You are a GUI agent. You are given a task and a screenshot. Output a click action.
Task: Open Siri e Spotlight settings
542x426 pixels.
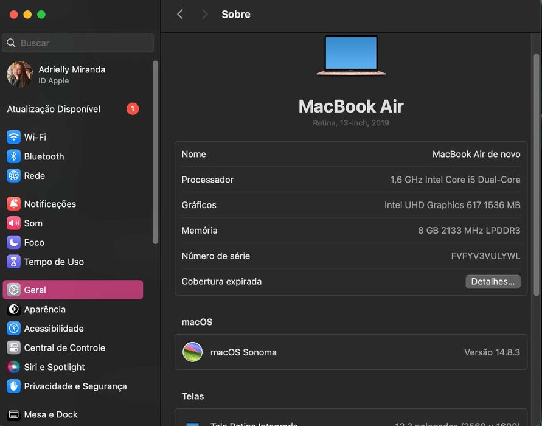72,367
